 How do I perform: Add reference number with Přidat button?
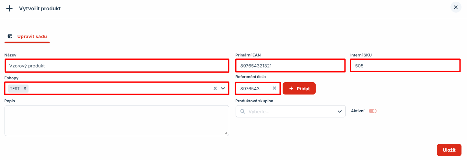click(x=299, y=88)
